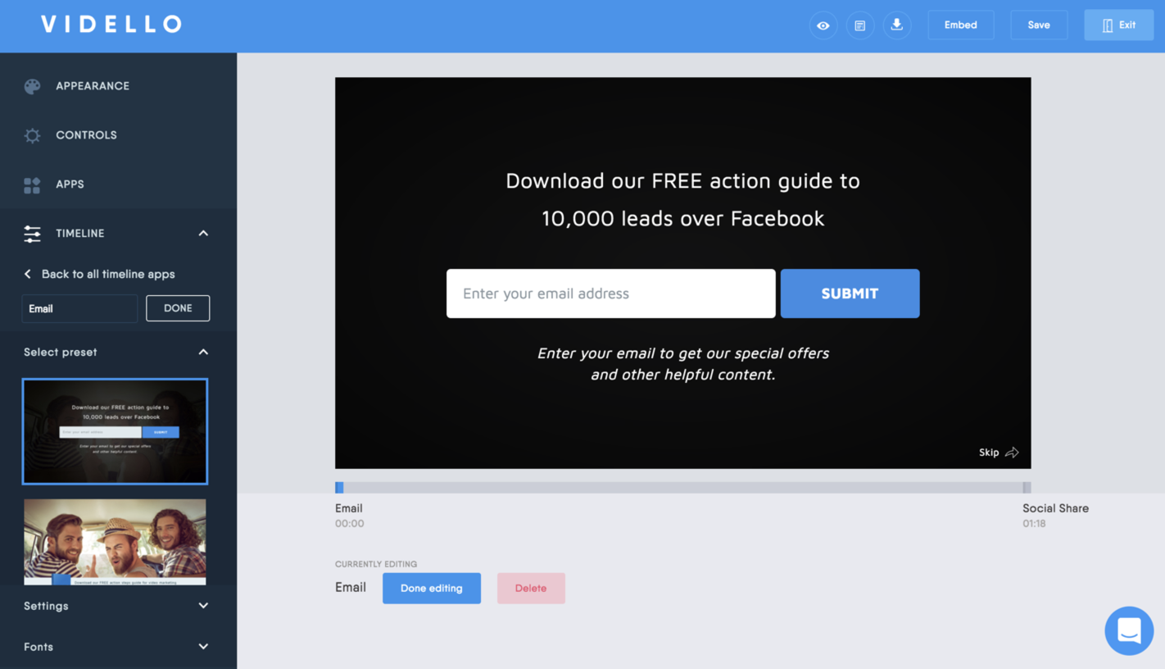
Task: Open the chat support bubble icon
Action: point(1129,630)
